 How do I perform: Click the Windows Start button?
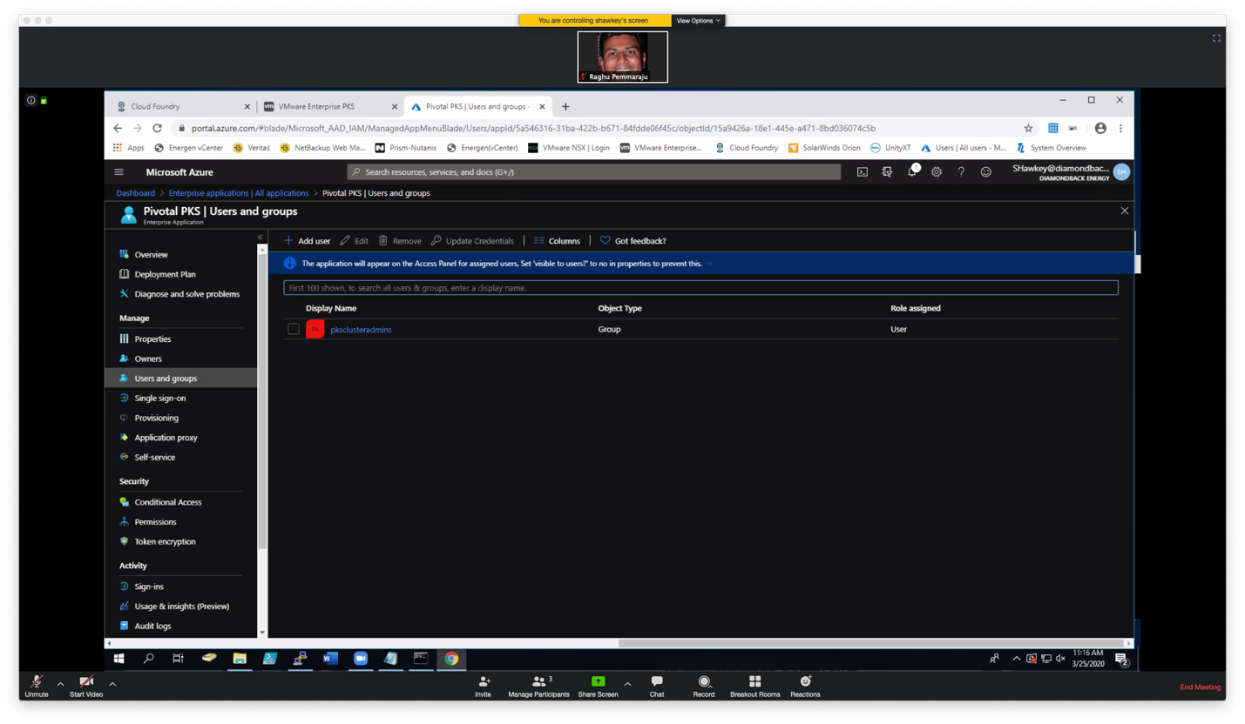tap(119, 659)
